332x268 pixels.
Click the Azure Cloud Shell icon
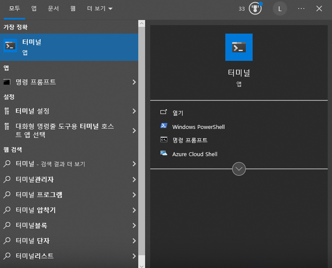tap(164, 153)
